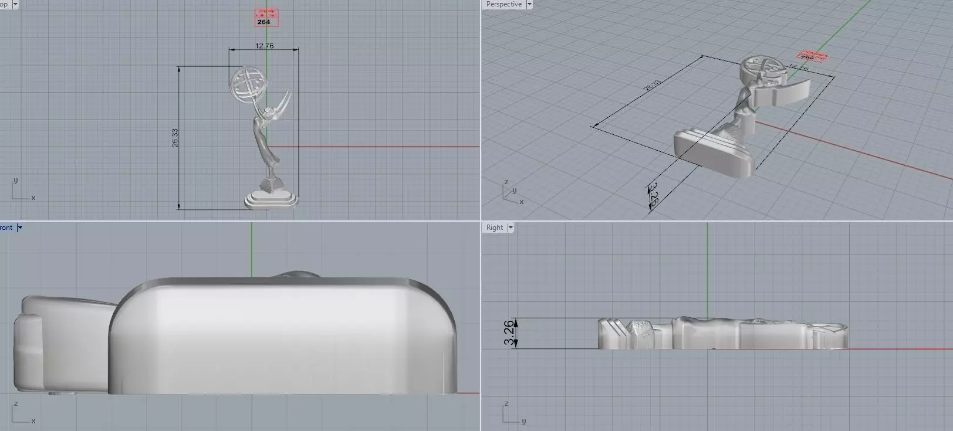Open the Perspective viewport dropdown arrow
Image resolution: width=953 pixels, height=431 pixels.
point(529,4)
